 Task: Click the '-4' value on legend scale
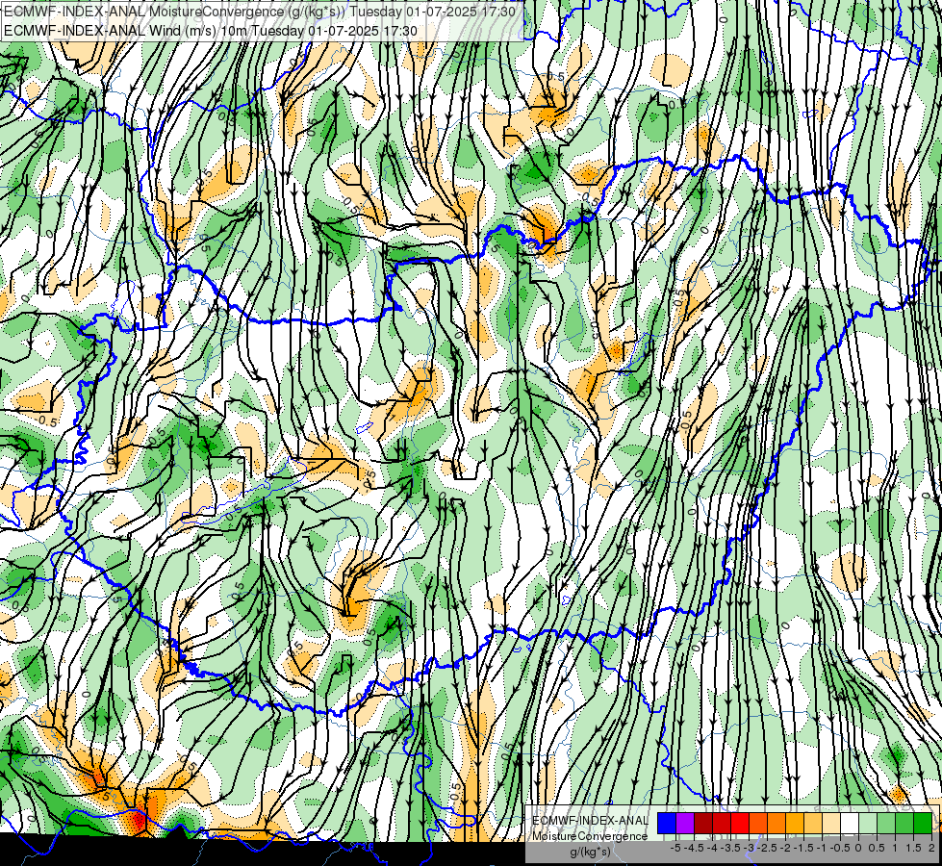[x=712, y=848]
